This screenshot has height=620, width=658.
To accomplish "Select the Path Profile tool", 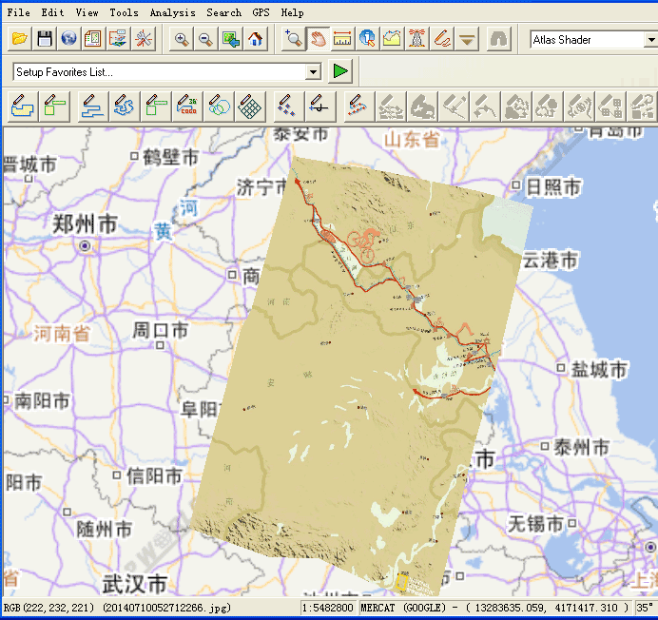I will pos(392,39).
